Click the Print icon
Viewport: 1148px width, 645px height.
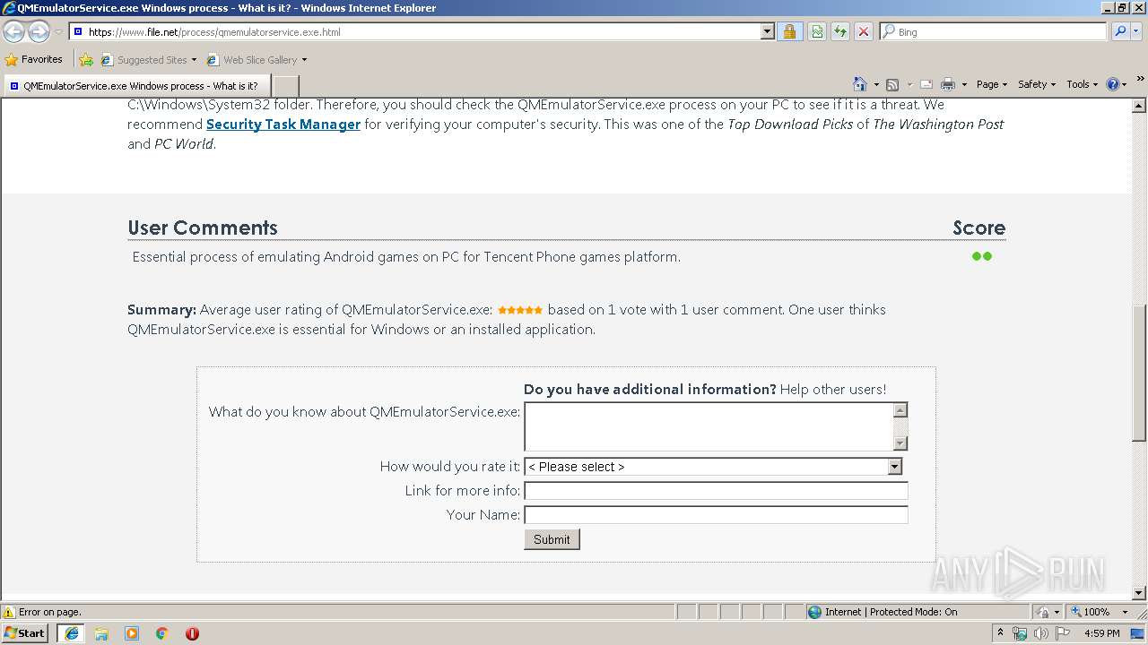(948, 84)
